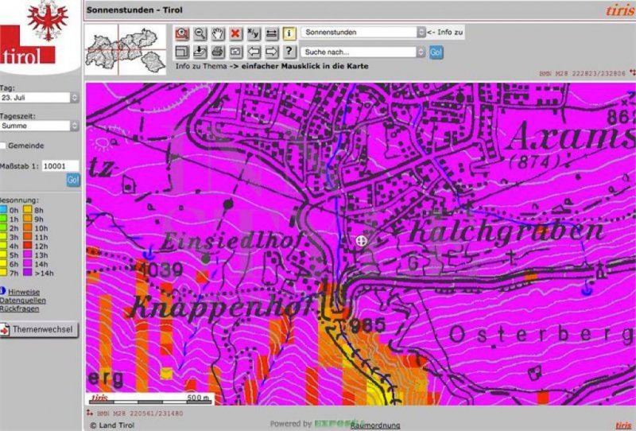Click the print map icon
This screenshot has height=431, width=636.
[218, 52]
